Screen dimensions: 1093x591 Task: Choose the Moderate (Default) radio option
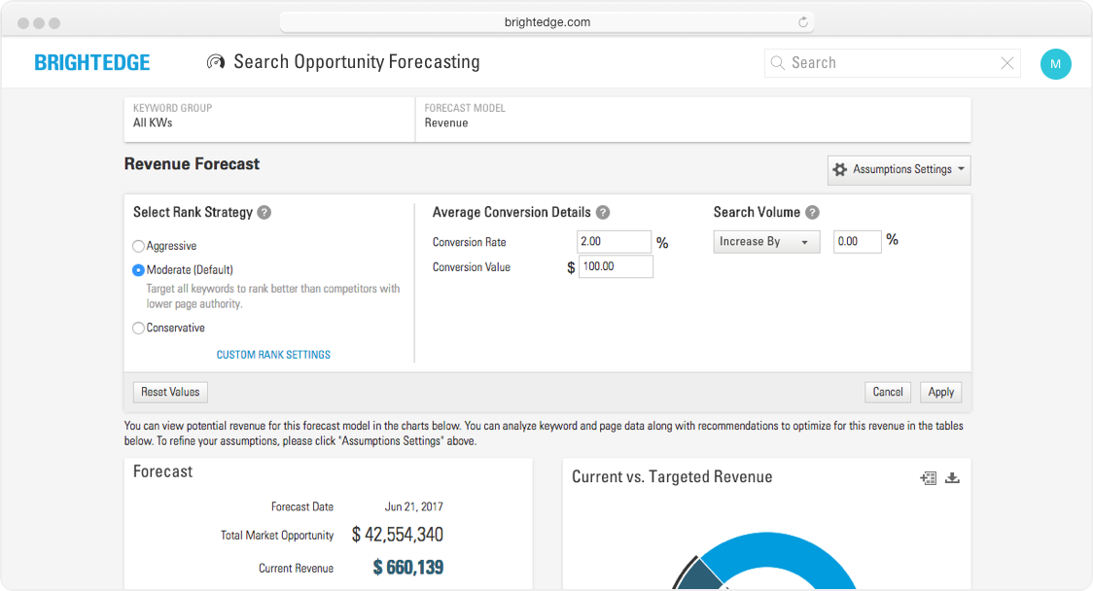point(139,270)
